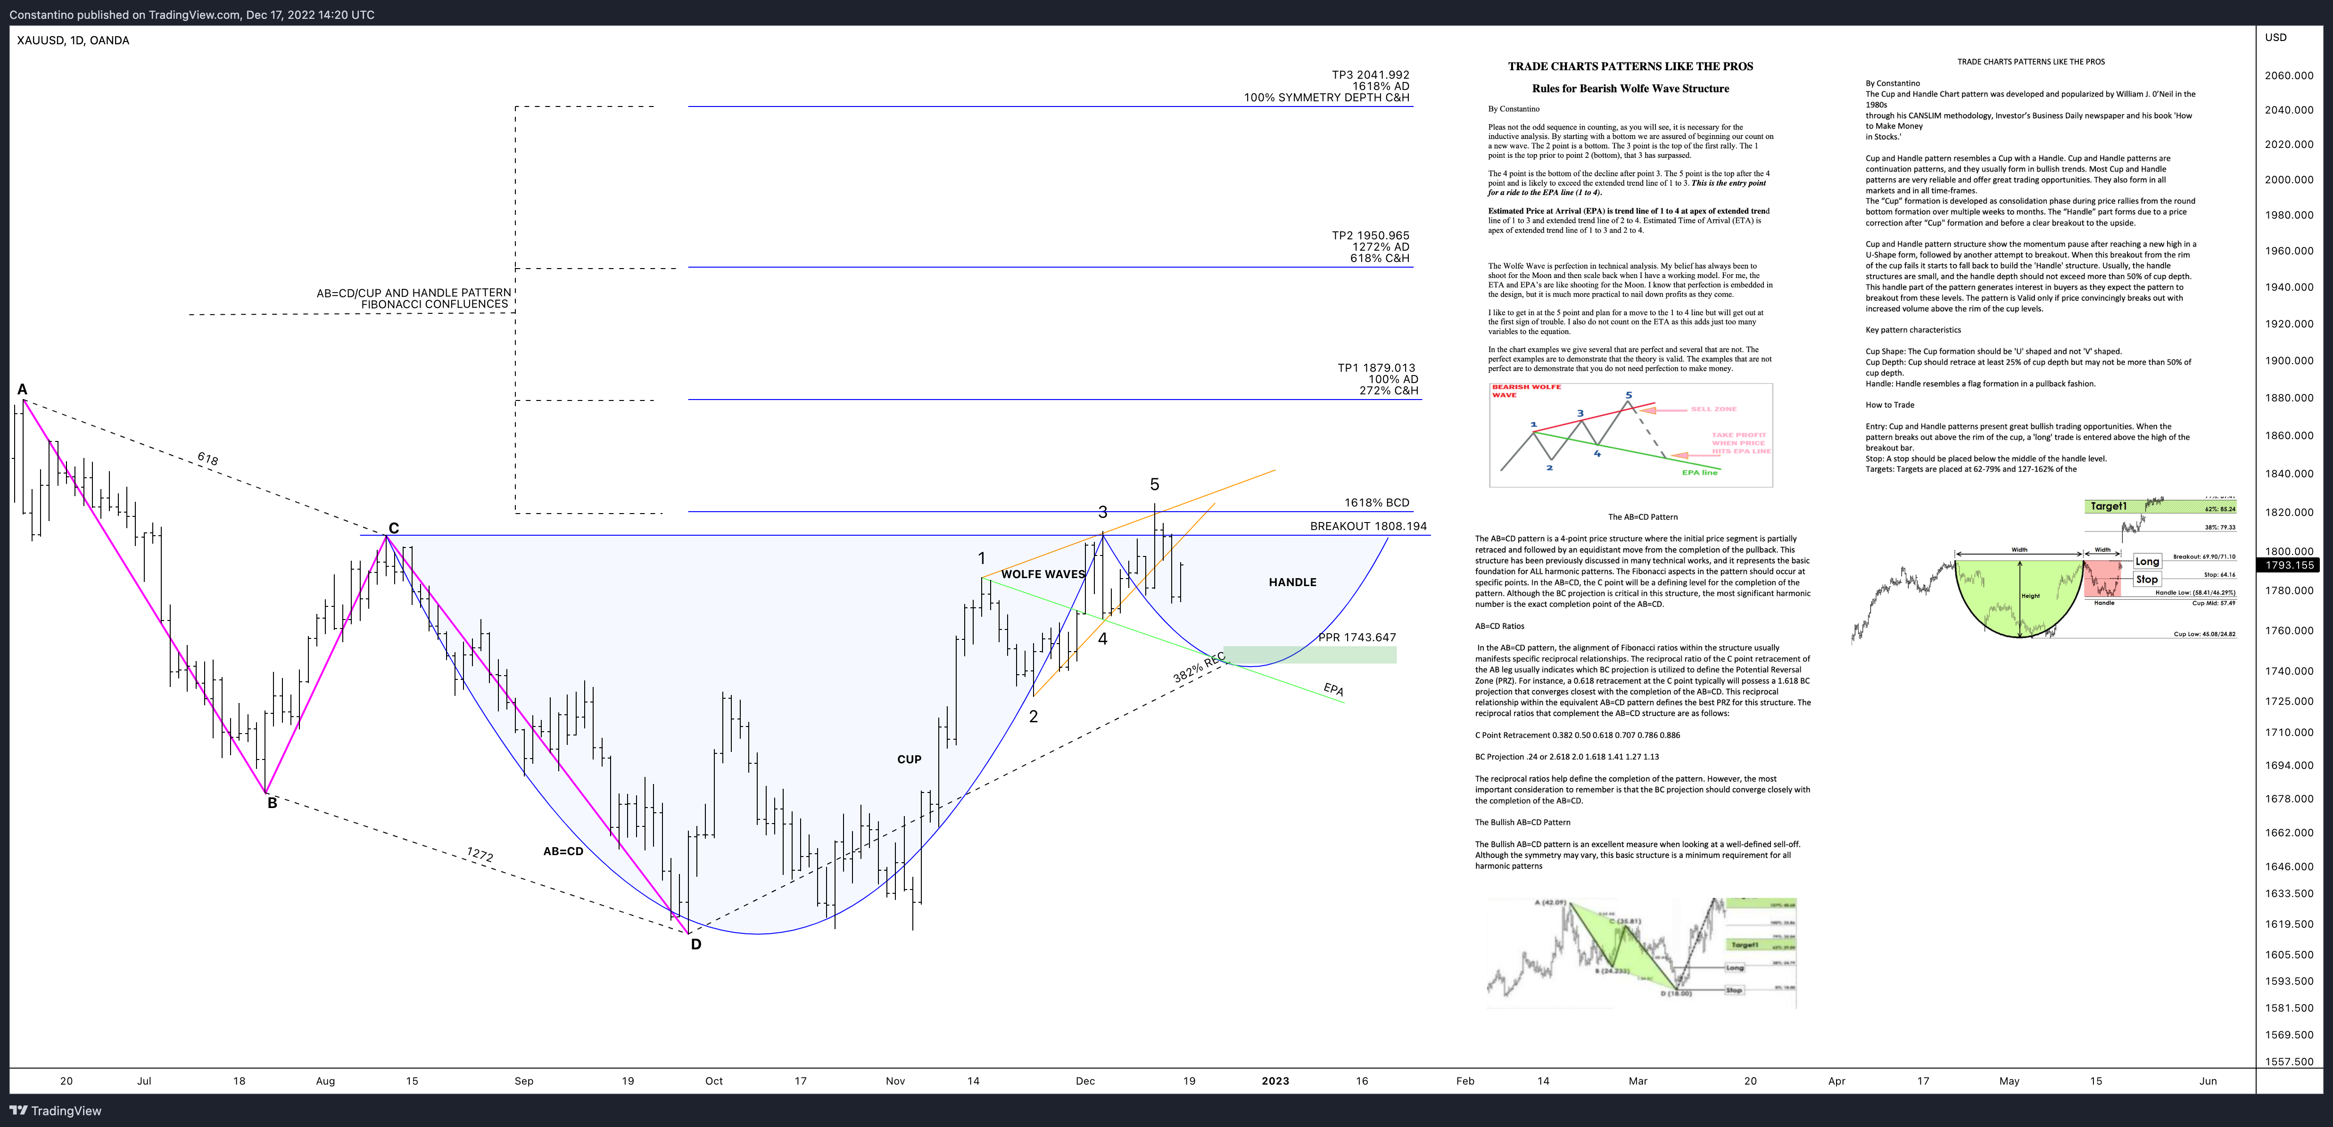Open the AB=CD example chart thumbnail
This screenshot has width=2333, height=1127.
pyautogui.click(x=1641, y=952)
